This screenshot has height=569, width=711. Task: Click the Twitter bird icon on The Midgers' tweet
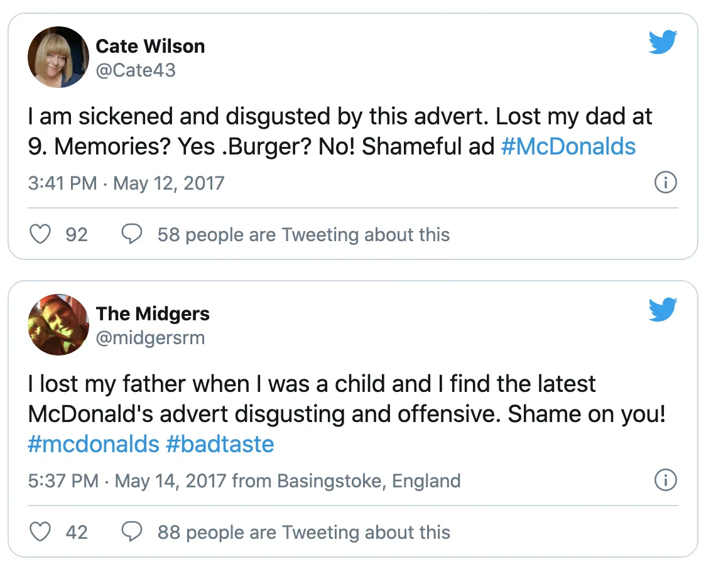pyautogui.click(x=663, y=309)
